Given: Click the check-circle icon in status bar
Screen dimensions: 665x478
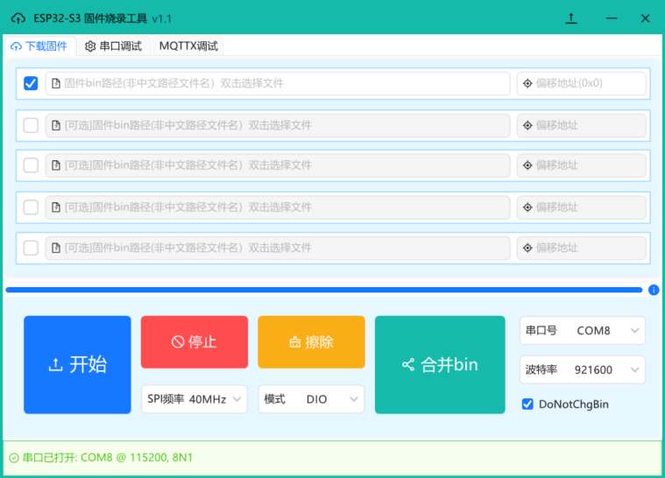Looking at the screenshot, I should [x=14, y=458].
